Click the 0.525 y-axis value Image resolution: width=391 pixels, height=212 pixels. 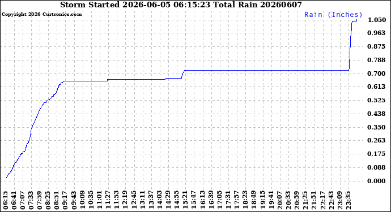point(377,100)
